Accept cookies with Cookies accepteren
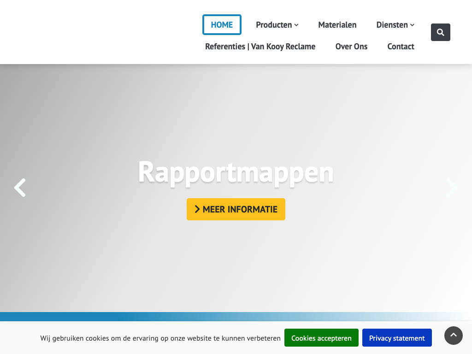 [x=321, y=338]
